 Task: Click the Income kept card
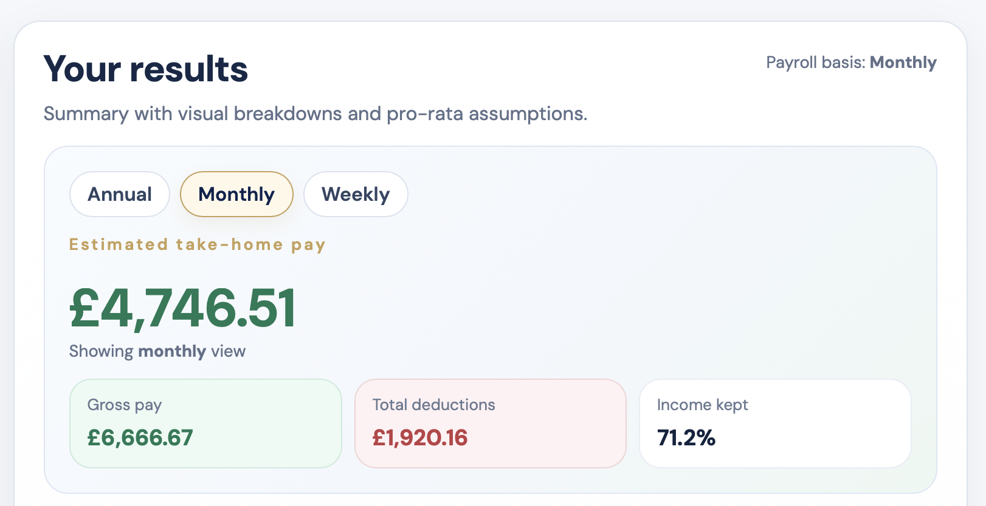coord(774,423)
